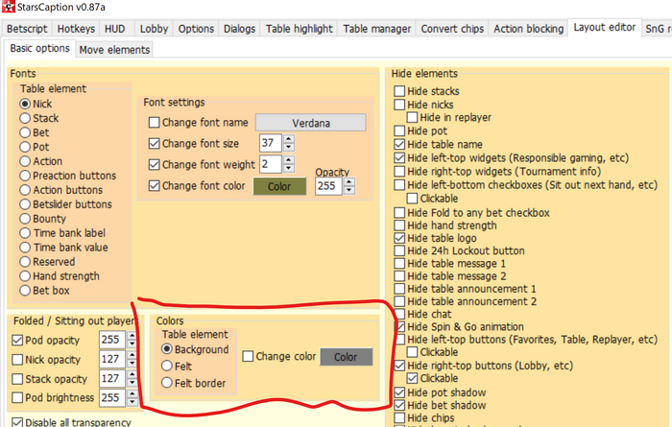Select the Stack table element radio

click(x=26, y=118)
